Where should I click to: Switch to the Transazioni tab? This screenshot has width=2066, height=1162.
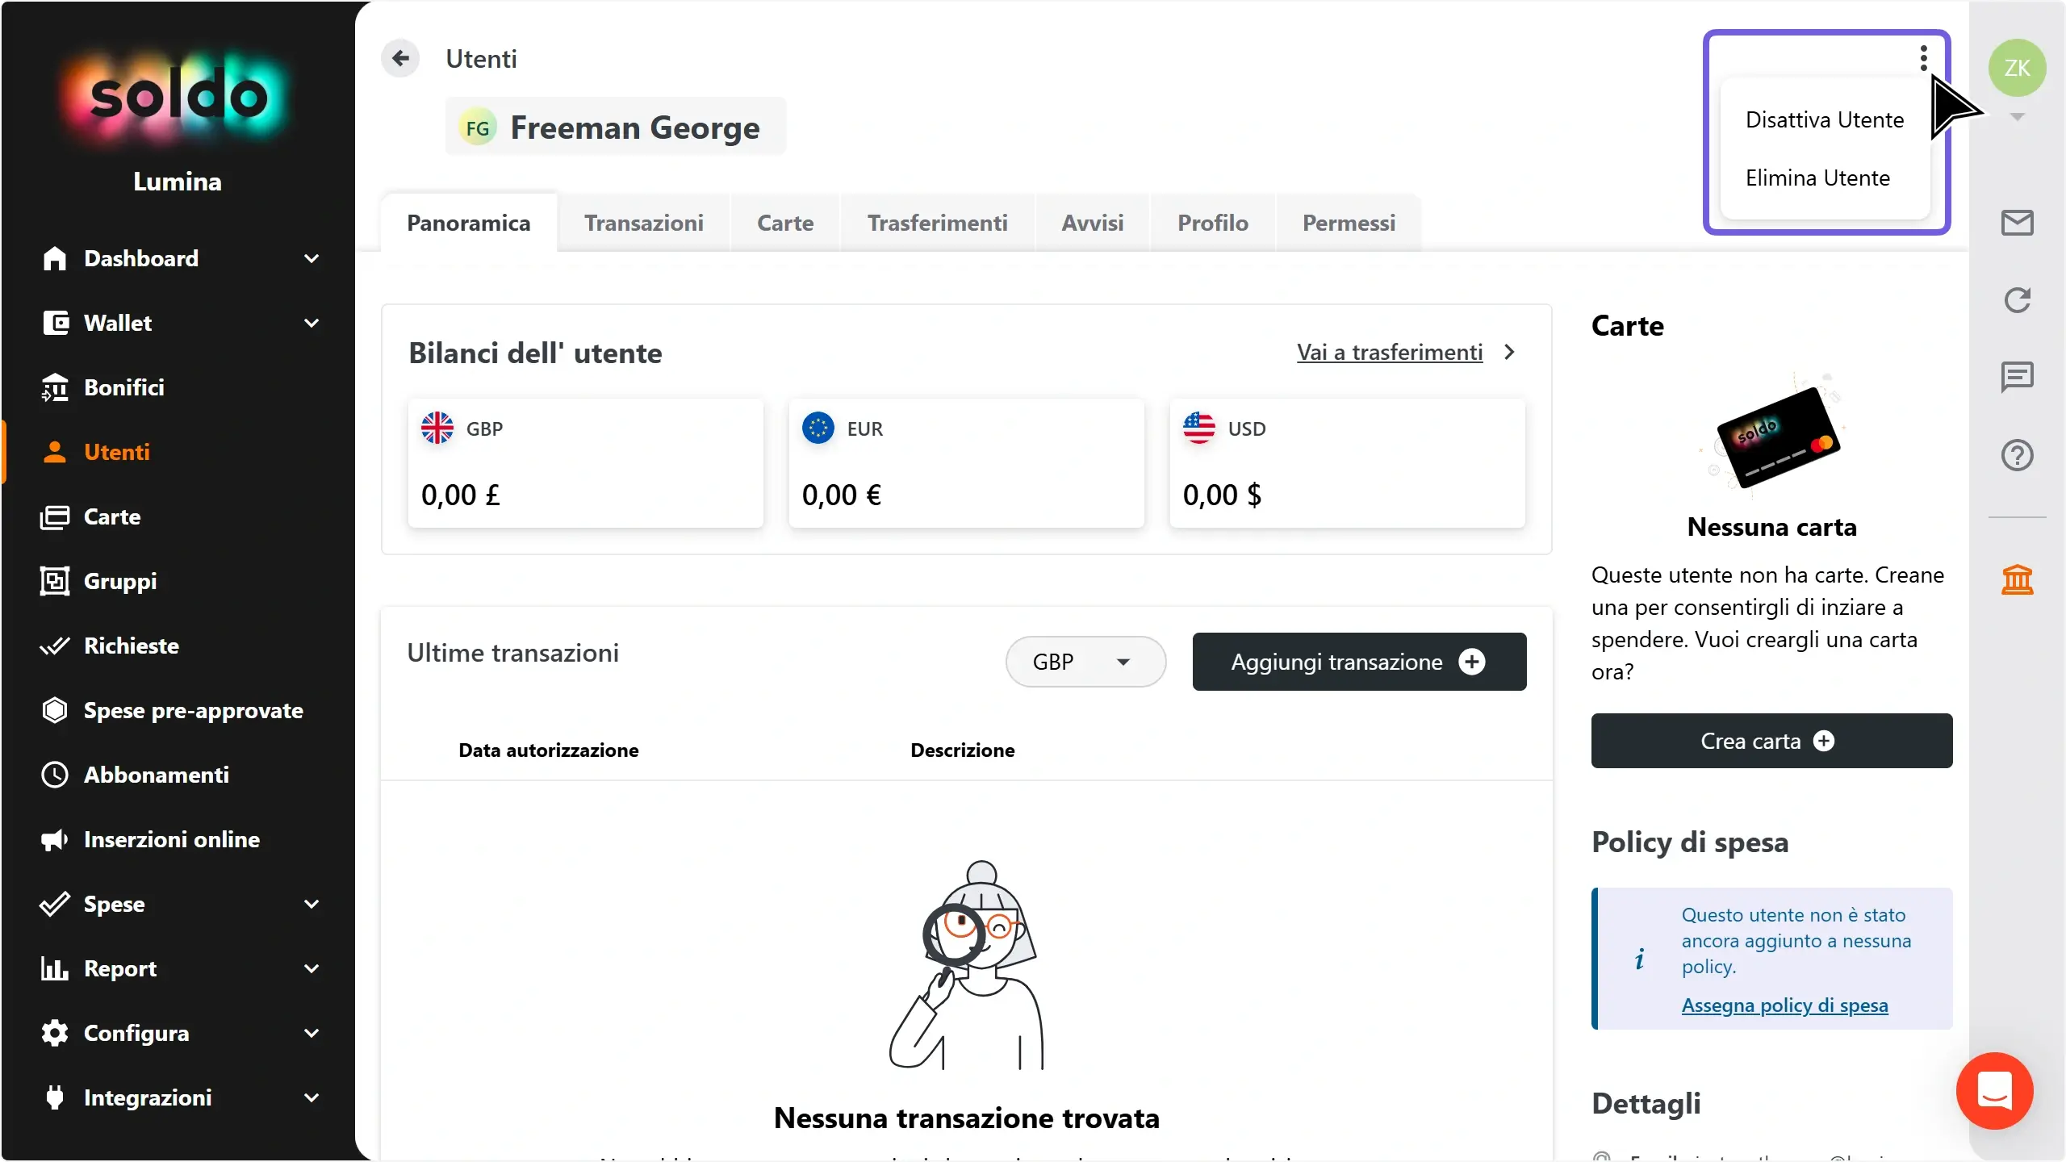643,223
